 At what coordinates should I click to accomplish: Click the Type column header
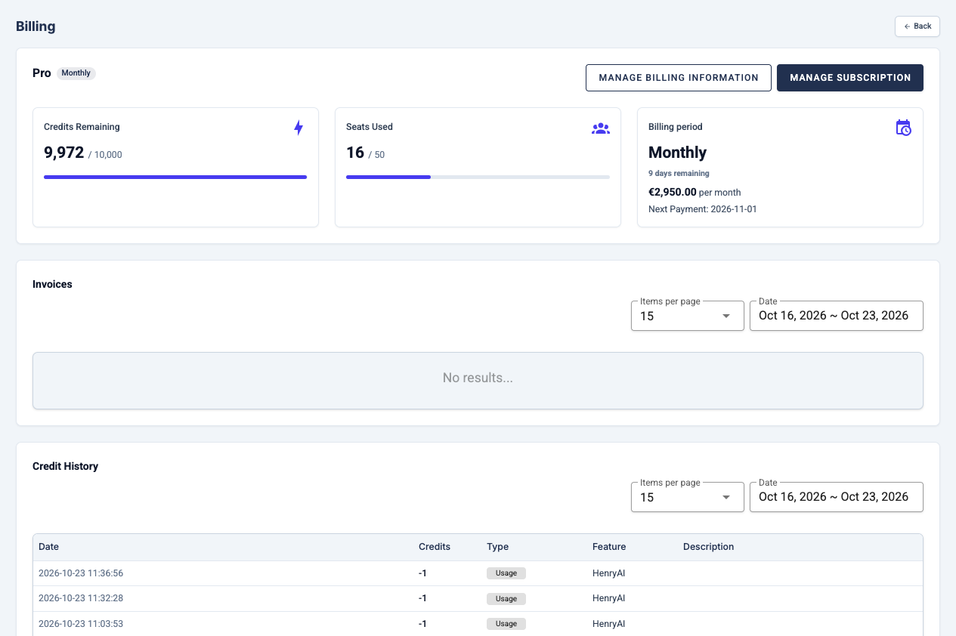(497, 547)
